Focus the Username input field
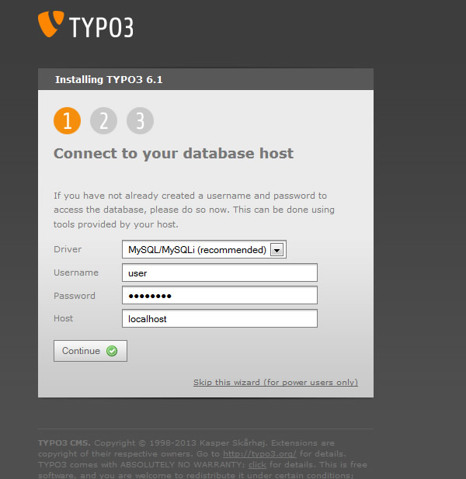Image resolution: width=466 pixels, height=479 pixels. (x=220, y=272)
